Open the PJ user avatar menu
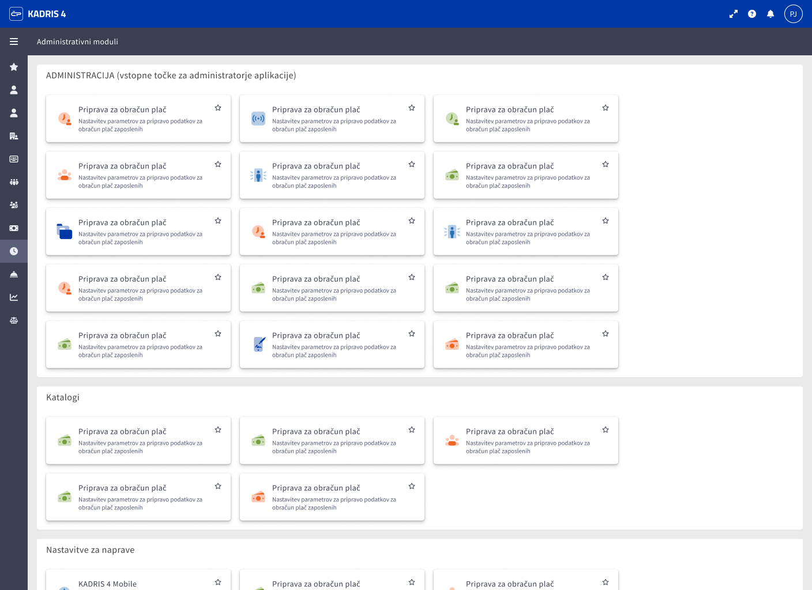Screen dimensions: 812x590 [x=794, y=14]
